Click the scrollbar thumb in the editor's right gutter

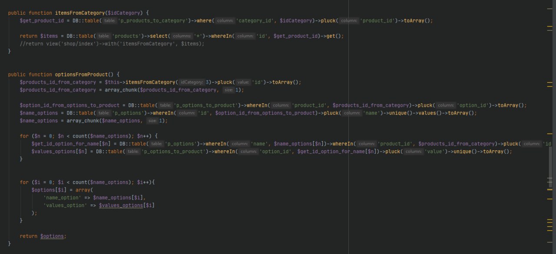[x=551, y=168]
